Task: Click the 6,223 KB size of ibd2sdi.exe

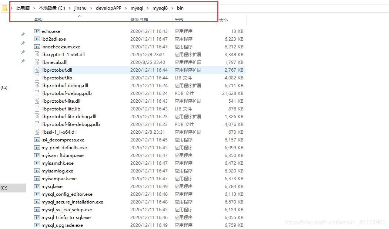Action: click(x=234, y=39)
